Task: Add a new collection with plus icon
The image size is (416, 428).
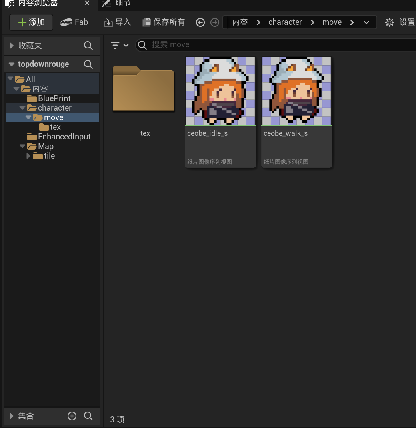Action: pos(72,416)
